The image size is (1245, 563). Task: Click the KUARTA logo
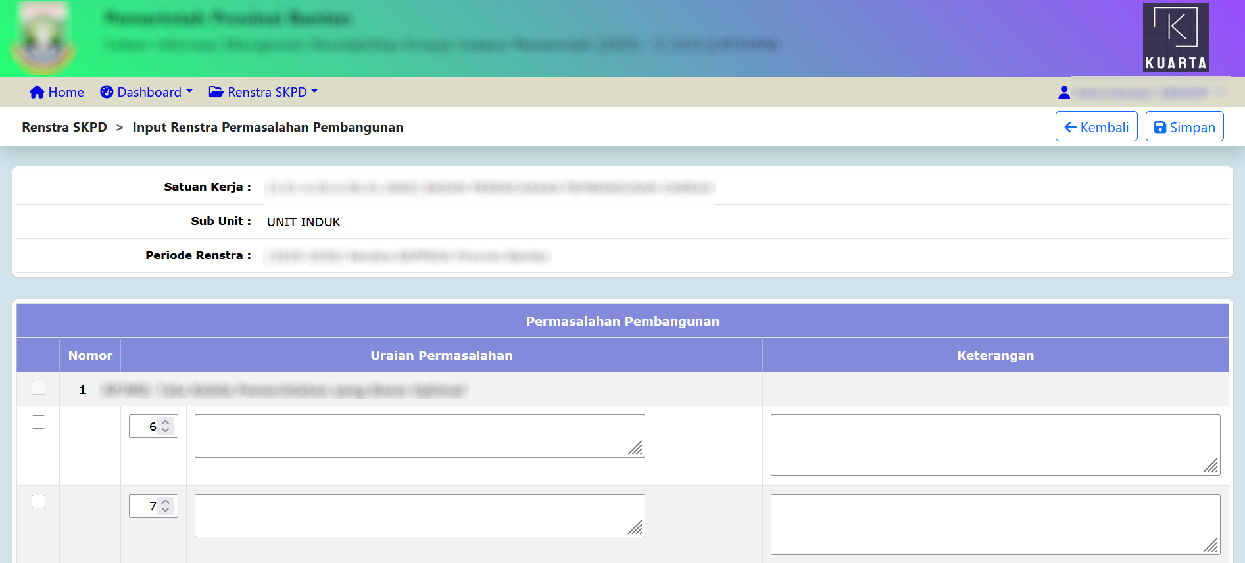coord(1175,37)
